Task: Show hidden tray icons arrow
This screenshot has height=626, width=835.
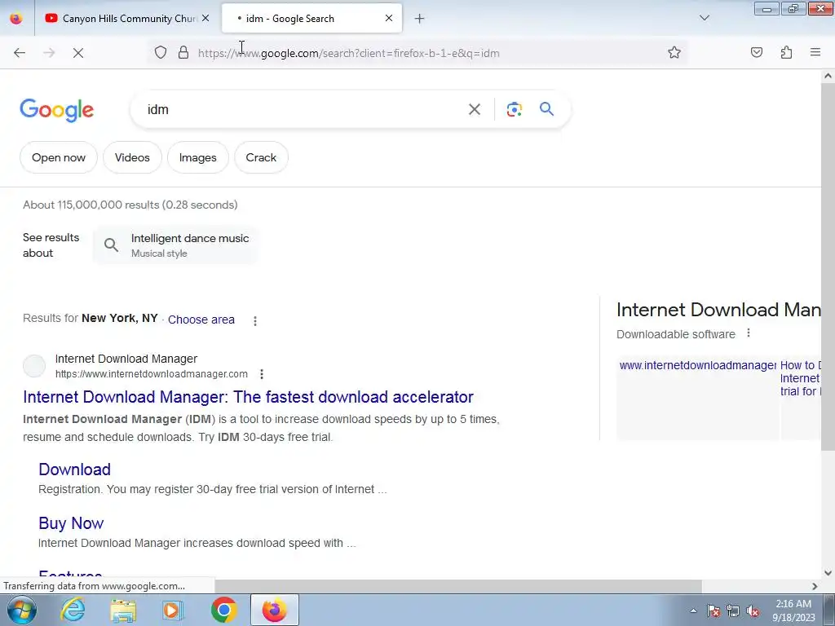Action: coord(693,611)
